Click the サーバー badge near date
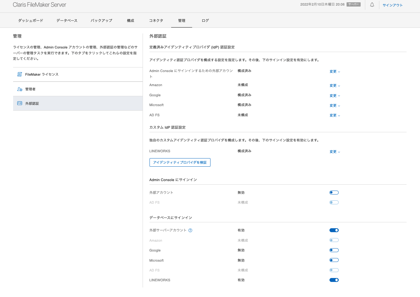The width and height of the screenshot is (420, 297). point(354,5)
